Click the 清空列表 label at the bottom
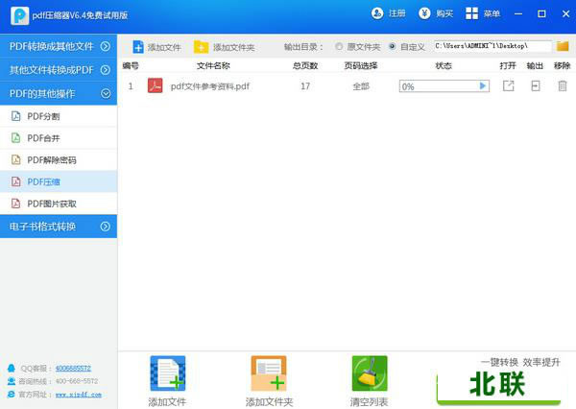This screenshot has height=409, width=576. (x=369, y=402)
